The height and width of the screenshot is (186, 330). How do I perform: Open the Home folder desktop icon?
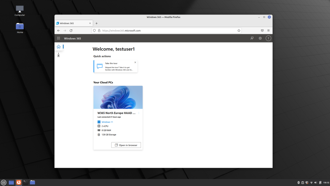pos(20,28)
